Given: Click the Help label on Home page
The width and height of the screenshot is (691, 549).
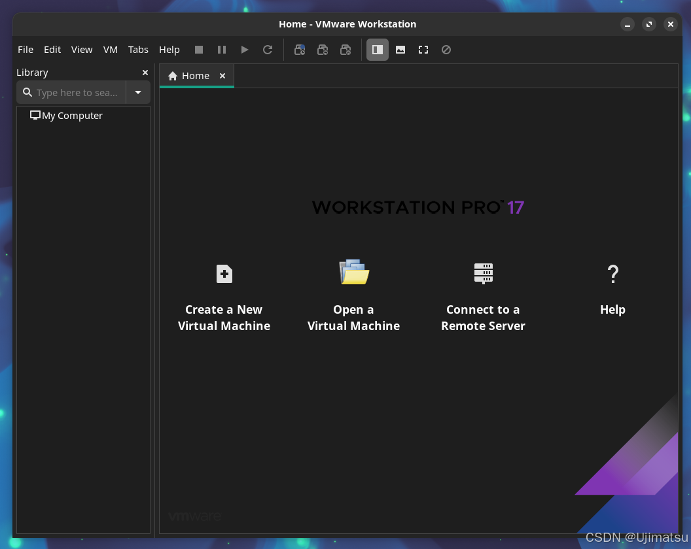Looking at the screenshot, I should (612, 310).
